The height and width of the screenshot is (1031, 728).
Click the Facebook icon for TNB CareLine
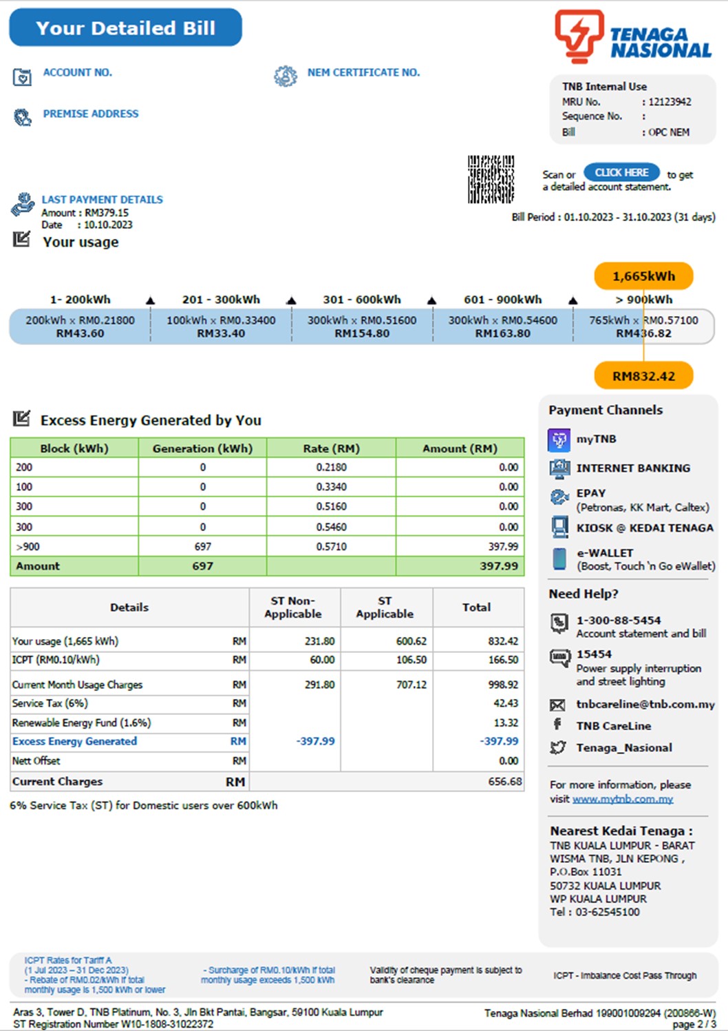[x=557, y=725]
